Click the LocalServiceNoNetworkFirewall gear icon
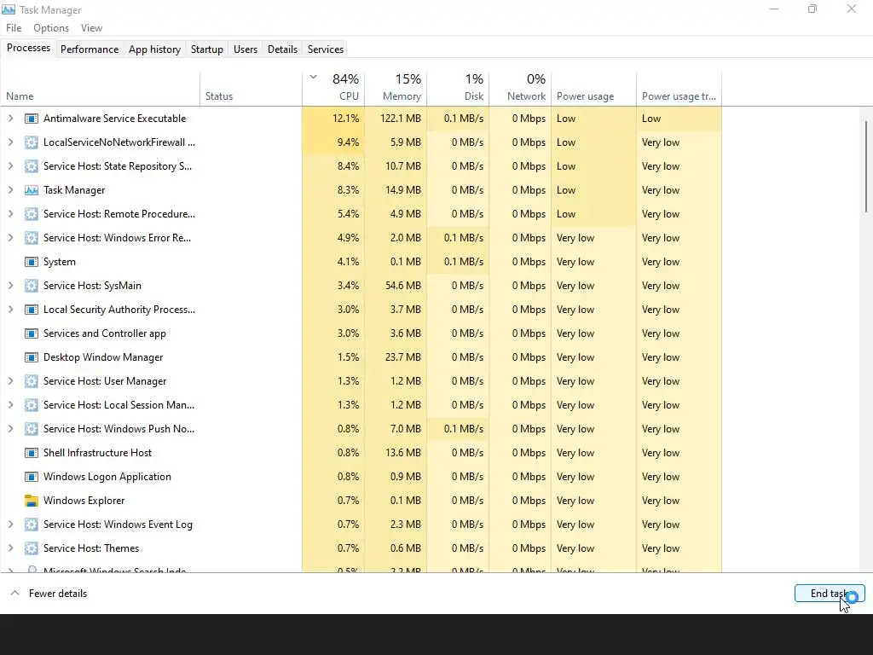 point(32,142)
